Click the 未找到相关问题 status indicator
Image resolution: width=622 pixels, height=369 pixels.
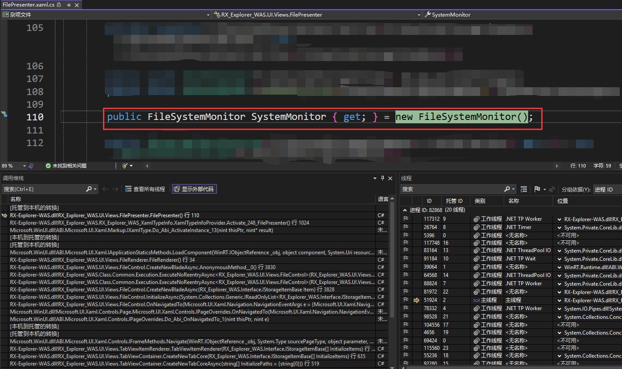(x=65, y=166)
